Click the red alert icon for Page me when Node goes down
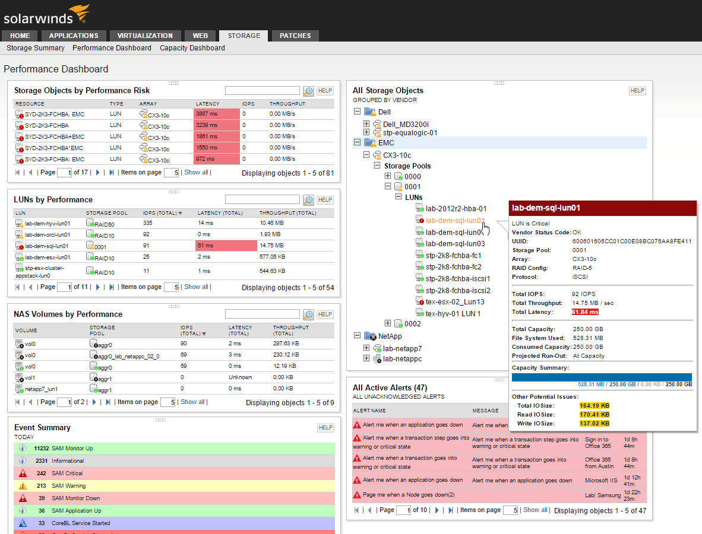Viewport: 702px width, 534px height. click(357, 495)
